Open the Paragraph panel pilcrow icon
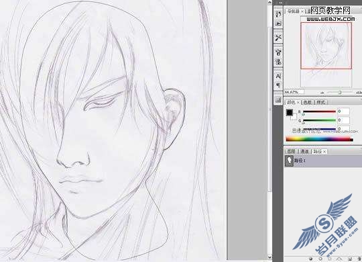The image size is (362, 262). click(278, 85)
